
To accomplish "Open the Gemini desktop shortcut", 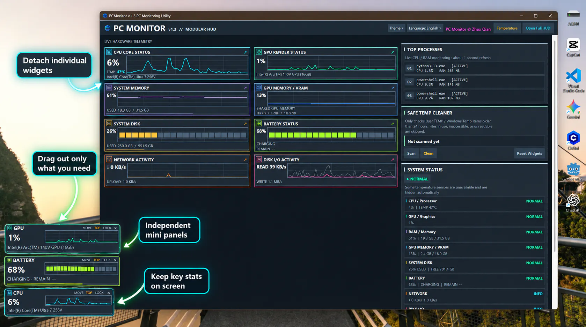I will 573,109.
